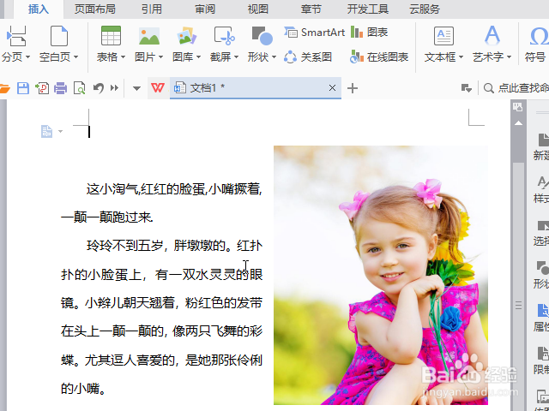
Task: Click the export to PDF icon
Action: coord(42,88)
